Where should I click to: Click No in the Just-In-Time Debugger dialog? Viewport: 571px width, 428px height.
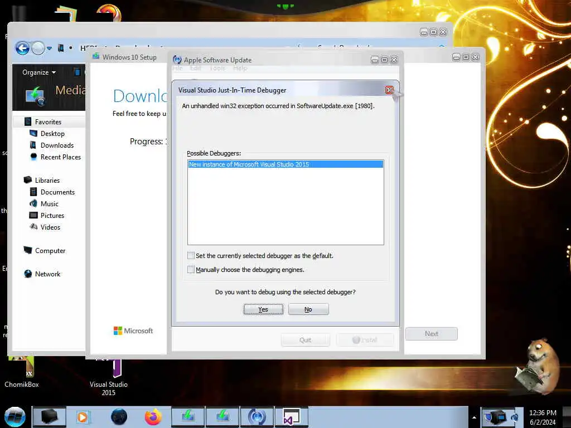[x=308, y=309]
